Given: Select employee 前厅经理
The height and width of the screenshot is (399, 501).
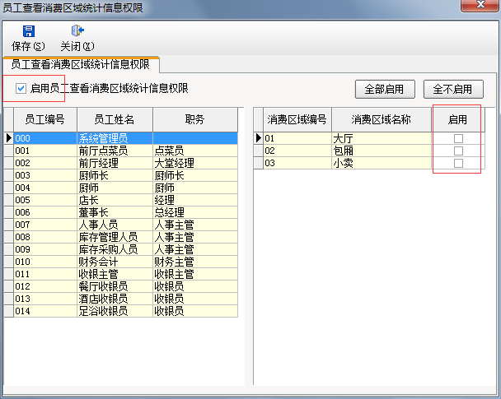Looking at the screenshot, I should click(x=115, y=163).
